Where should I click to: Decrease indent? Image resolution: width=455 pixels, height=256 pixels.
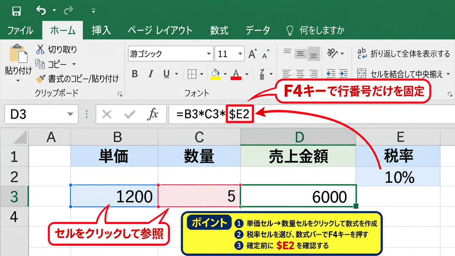[x=331, y=74]
